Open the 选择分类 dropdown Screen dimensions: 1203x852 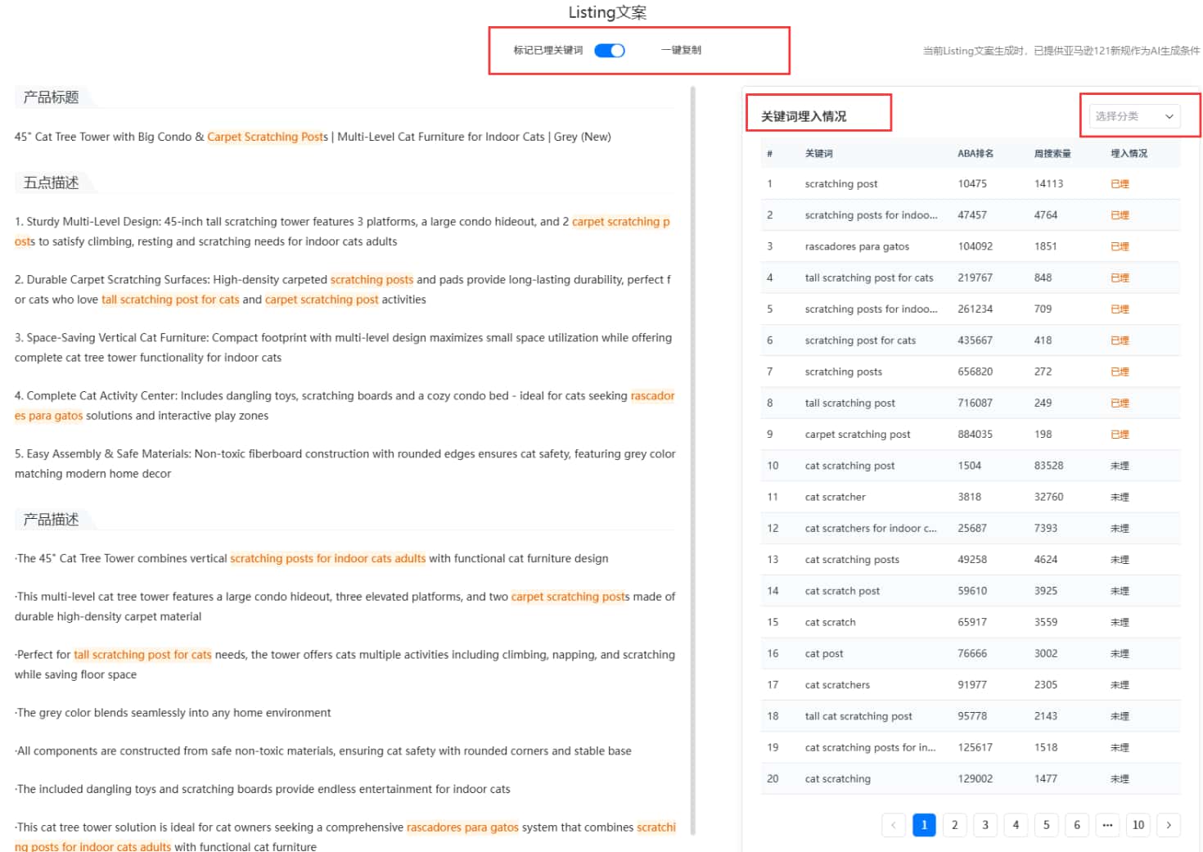pos(1134,116)
